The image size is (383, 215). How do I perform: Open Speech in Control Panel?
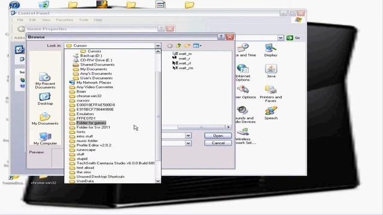[x=271, y=113]
